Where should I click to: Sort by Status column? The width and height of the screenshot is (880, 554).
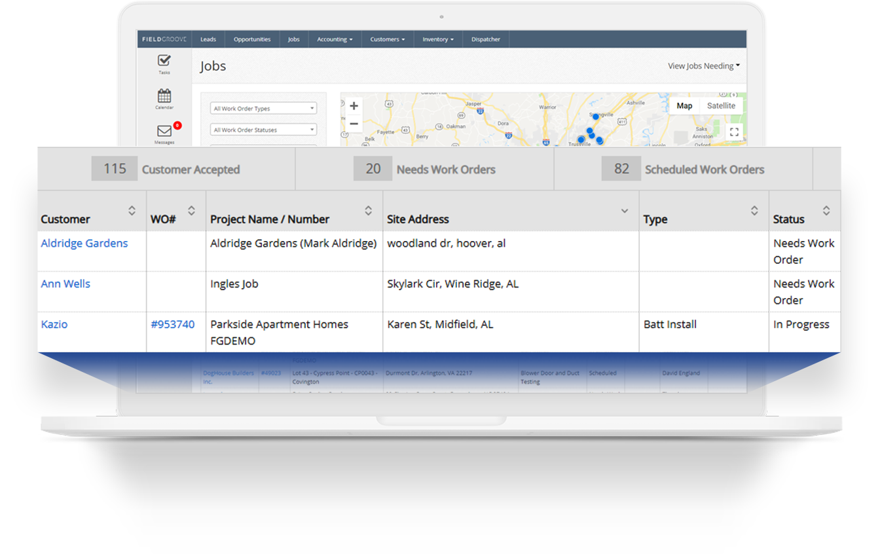coord(826,210)
